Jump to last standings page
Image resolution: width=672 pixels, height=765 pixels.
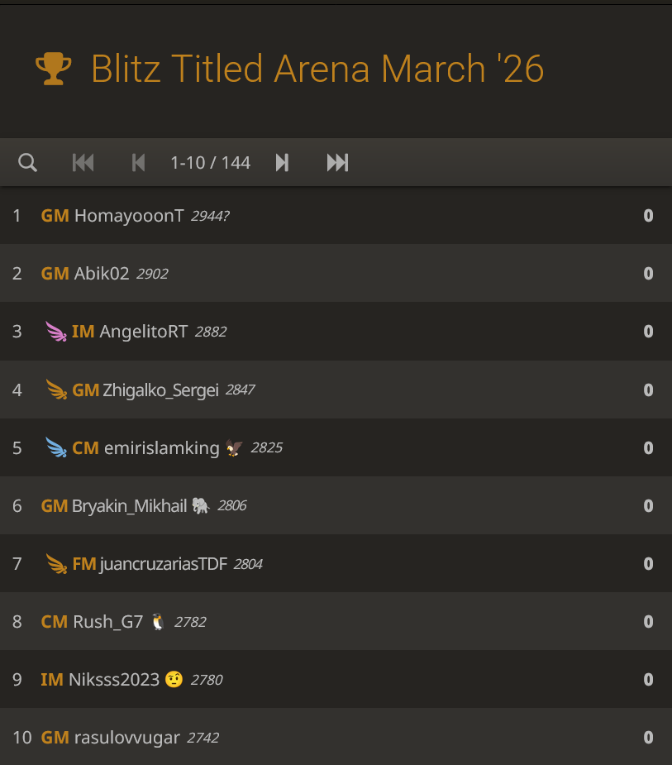pos(337,162)
